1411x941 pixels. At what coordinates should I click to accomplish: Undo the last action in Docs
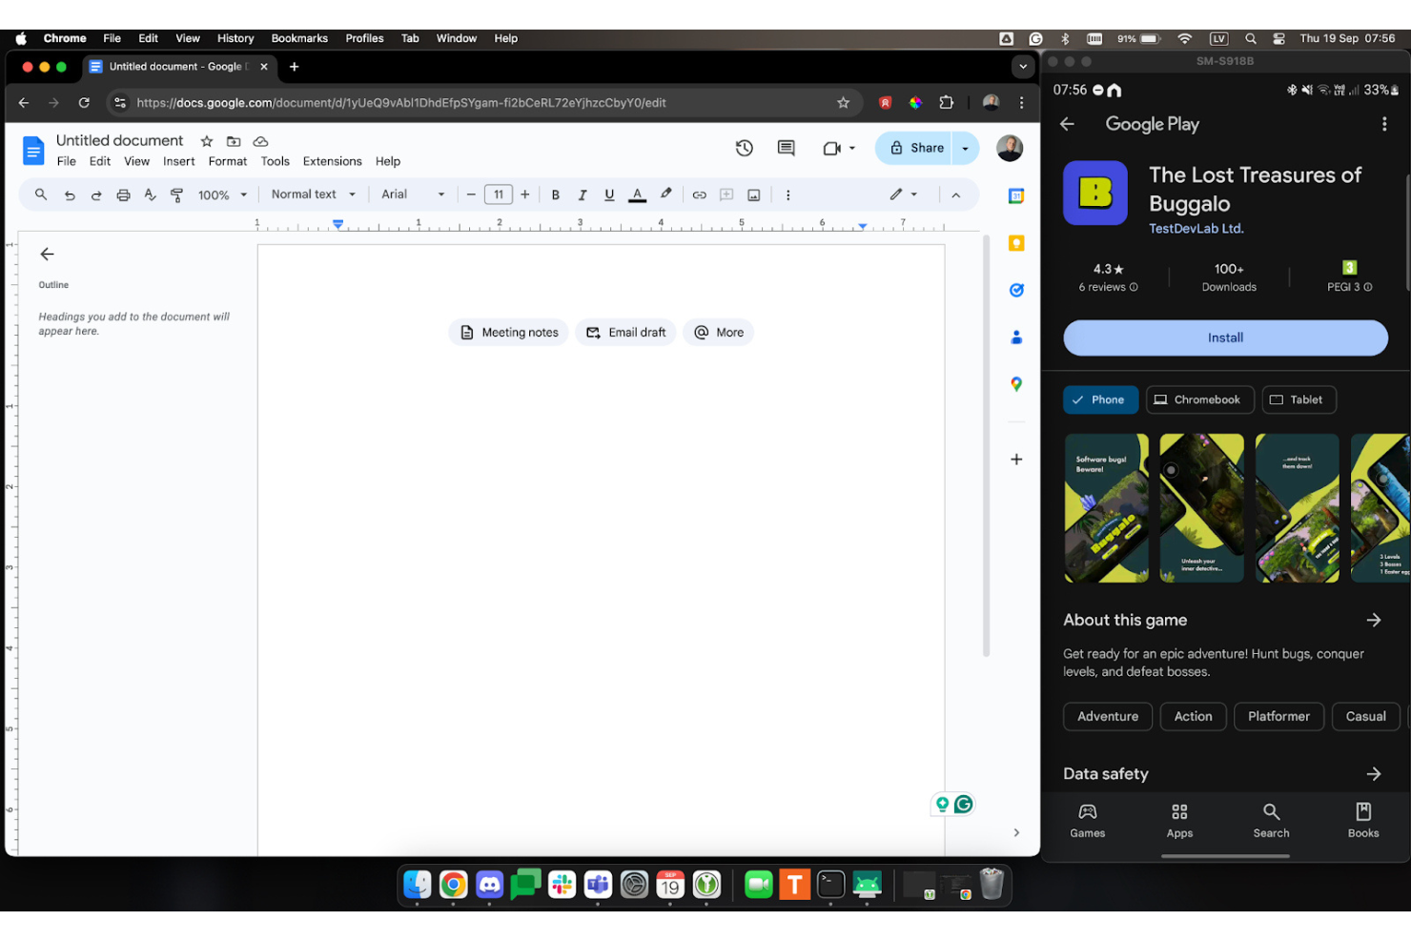pyautogui.click(x=70, y=194)
